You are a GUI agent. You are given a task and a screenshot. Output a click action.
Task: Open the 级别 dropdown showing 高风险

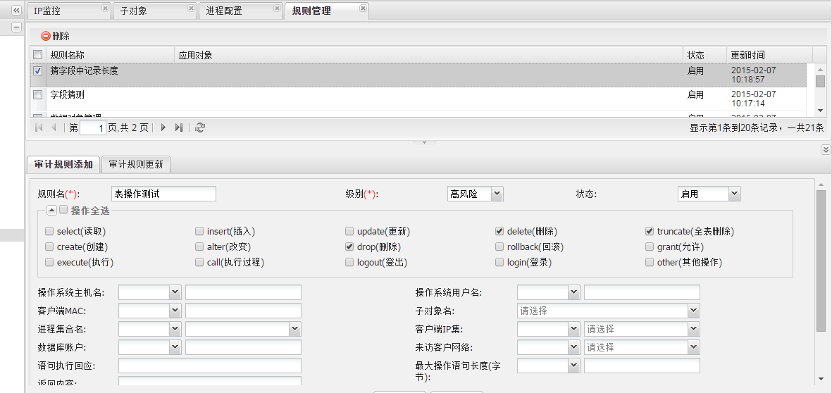(x=497, y=194)
